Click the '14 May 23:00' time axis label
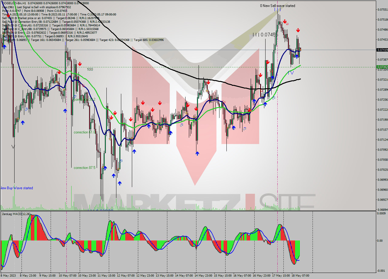Image resolution: width=388 pixels, height=279 pixels. click(x=204, y=276)
